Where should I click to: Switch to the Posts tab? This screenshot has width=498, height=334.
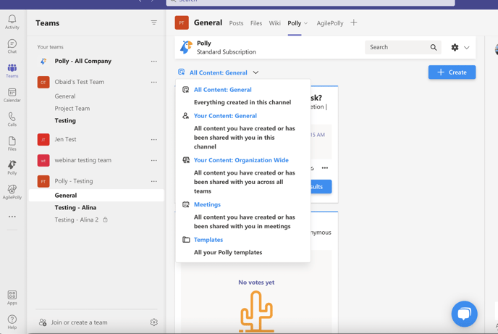(236, 23)
